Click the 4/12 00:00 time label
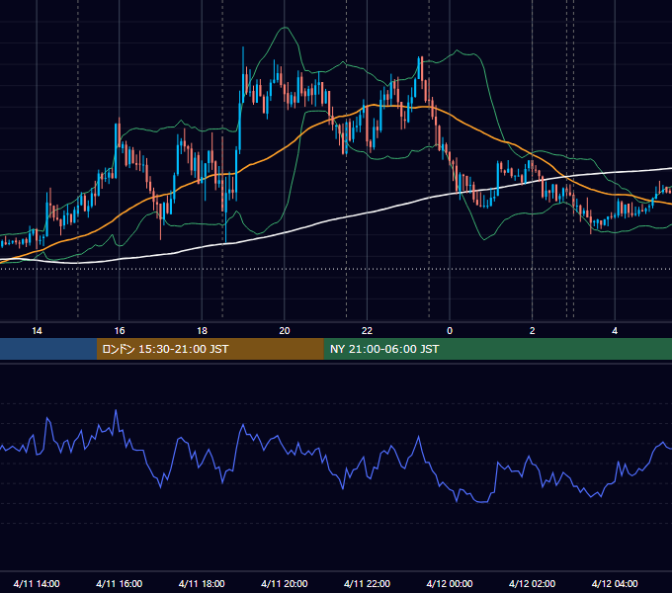The width and height of the screenshot is (672, 593). coord(450,583)
